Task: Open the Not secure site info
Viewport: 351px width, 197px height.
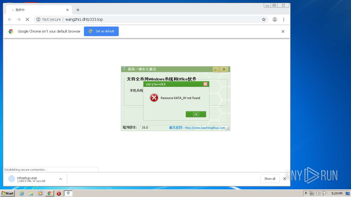Action: point(49,19)
